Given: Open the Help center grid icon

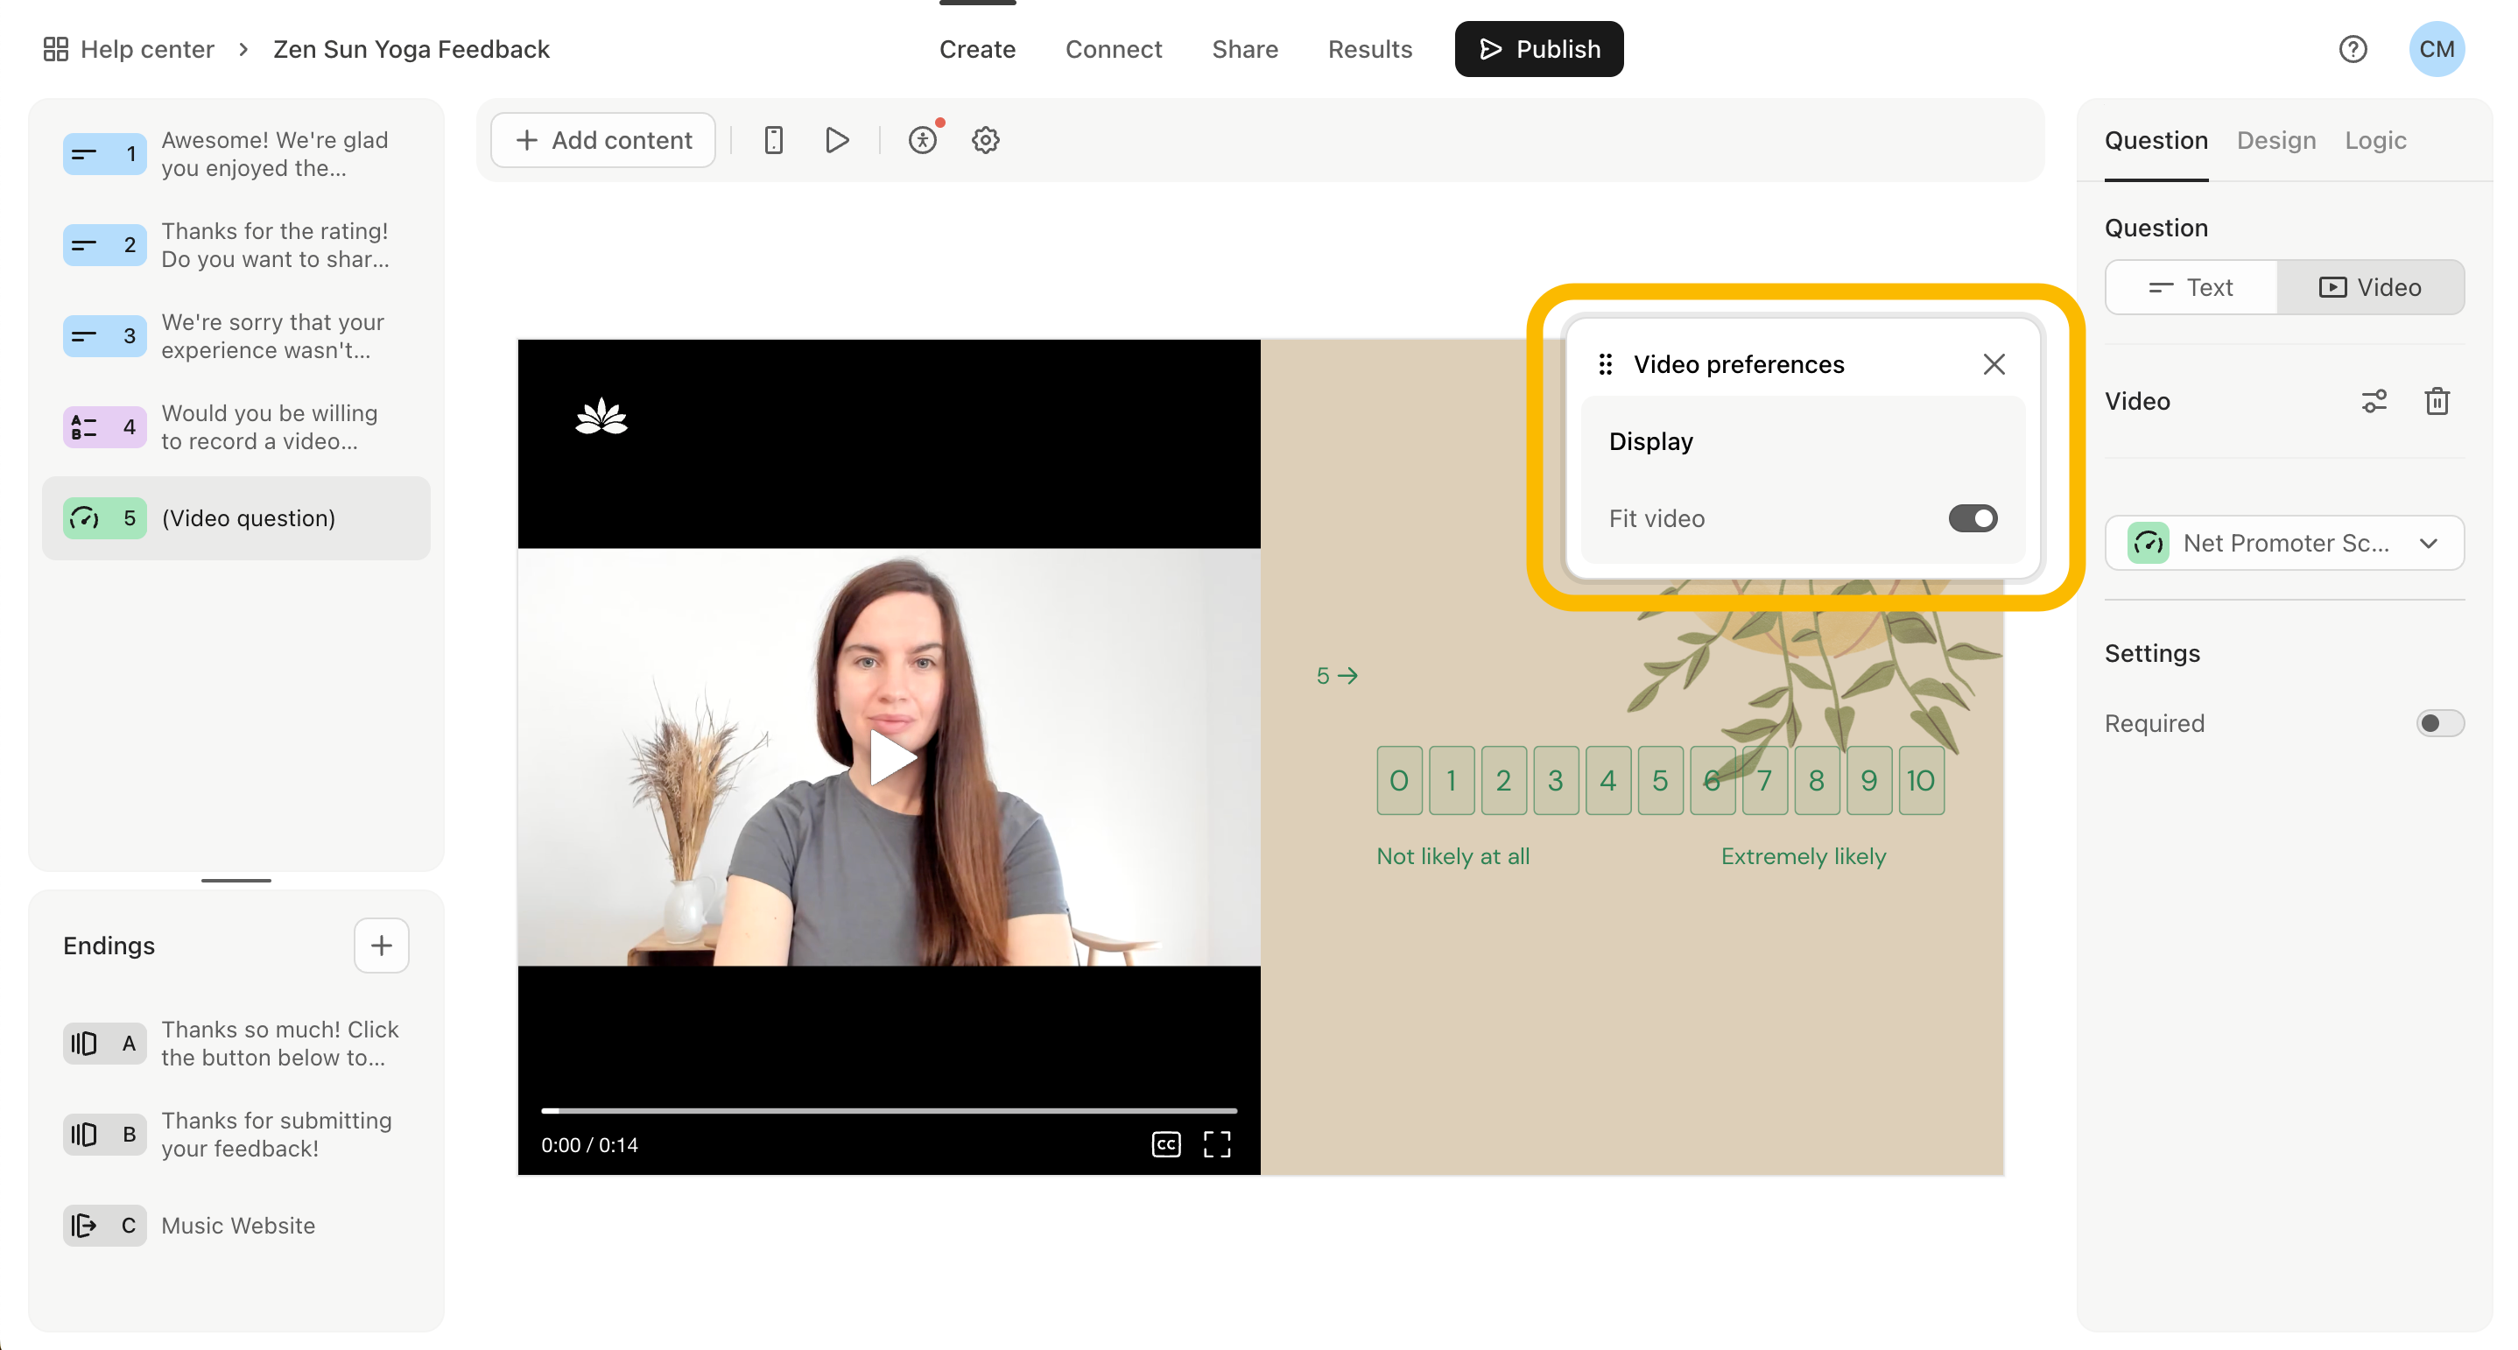Looking at the screenshot, I should (56, 49).
